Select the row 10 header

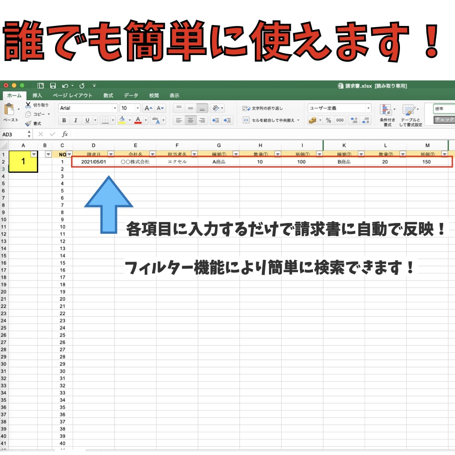coord(4,220)
